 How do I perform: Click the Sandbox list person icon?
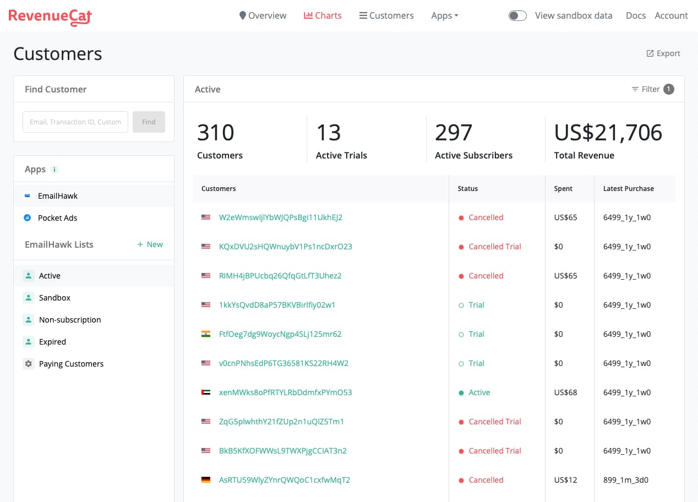click(x=29, y=298)
